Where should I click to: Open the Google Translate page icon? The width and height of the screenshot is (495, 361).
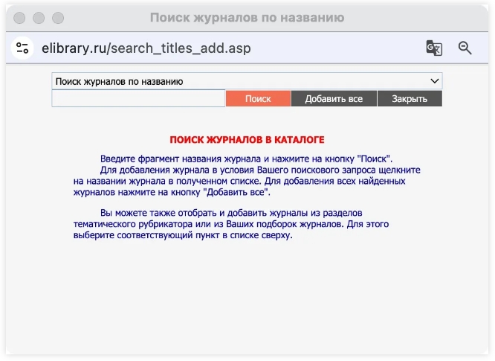434,48
